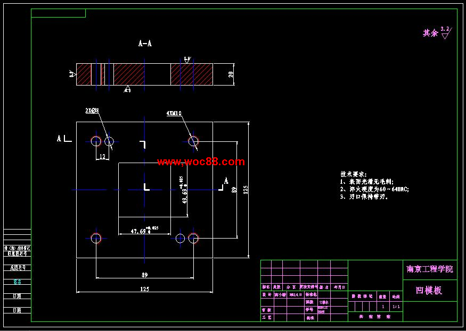Click the 2XØ8 hole callout label
The width and height of the screenshot is (466, 331).
point(92,111)
